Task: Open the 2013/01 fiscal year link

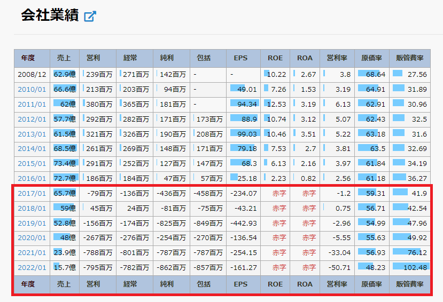Action: (x=32, y=134)
